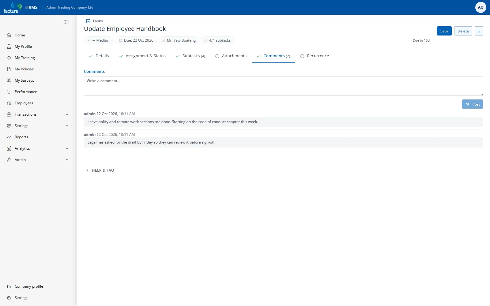Image resolution: width=490 pixels, height=306 pixels.
Task: Click the Mr. Yaw Boateng assignee chip
Action: [x=179, y=40]
